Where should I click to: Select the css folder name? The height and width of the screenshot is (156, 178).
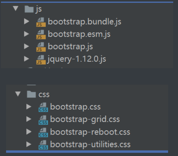pyautogui.click(x=44, y=95)
